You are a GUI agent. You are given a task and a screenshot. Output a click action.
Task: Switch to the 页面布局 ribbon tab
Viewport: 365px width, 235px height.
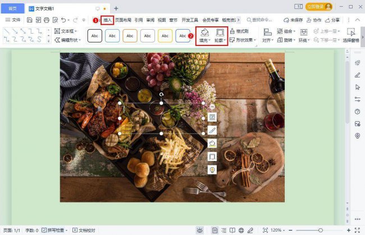pos(123,20)
